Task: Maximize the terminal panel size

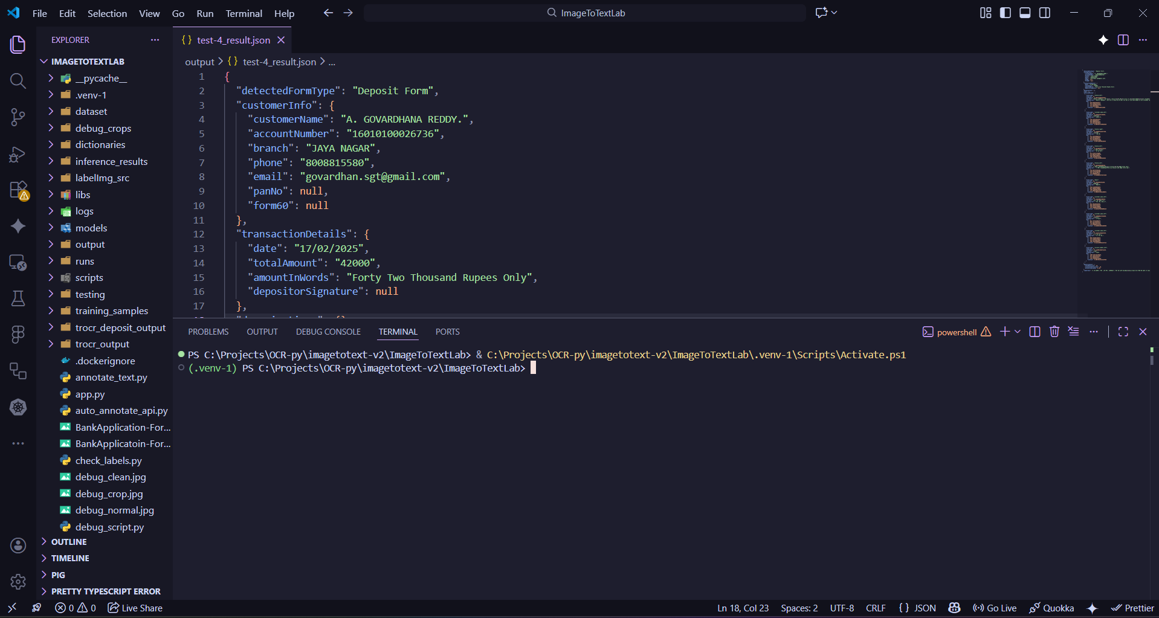Action: (x=1123, y=332)
